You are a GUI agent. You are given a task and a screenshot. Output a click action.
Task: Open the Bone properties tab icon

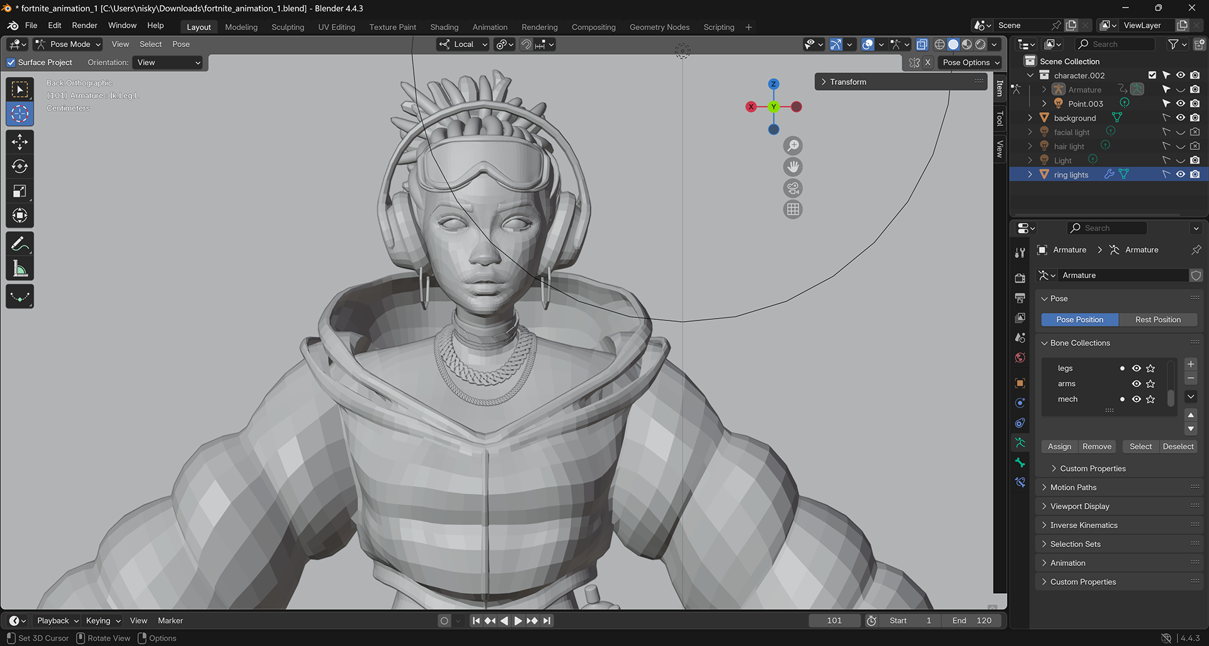(1020, 463)
